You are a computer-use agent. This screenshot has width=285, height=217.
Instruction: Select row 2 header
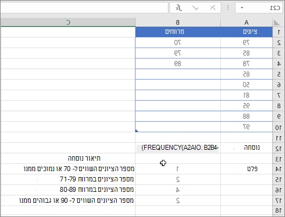point(278,43)
